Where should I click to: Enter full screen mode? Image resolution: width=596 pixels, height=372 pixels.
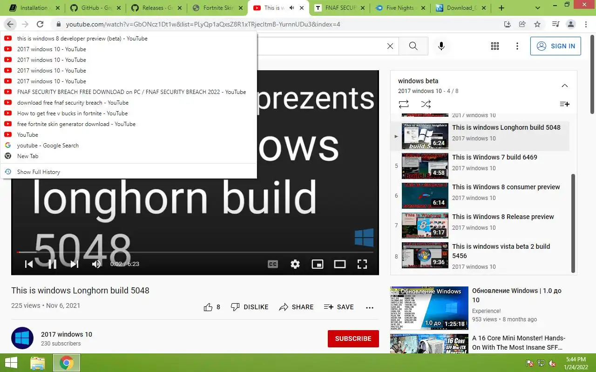pyautogui.click(x=362, y=264)
